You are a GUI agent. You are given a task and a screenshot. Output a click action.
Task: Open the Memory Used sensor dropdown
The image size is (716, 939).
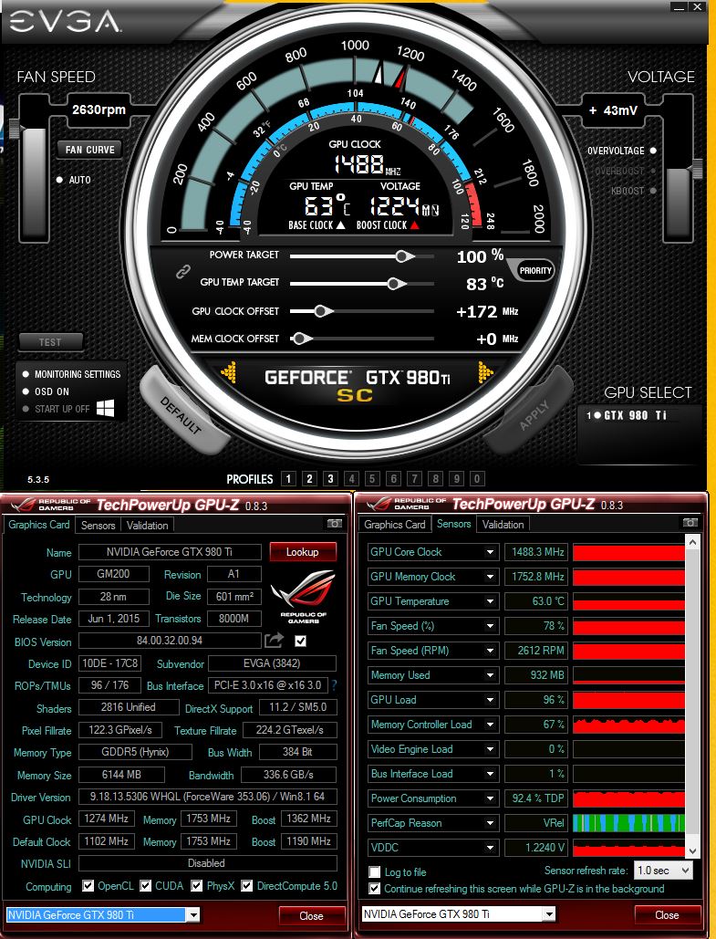(x=491, y=675)
